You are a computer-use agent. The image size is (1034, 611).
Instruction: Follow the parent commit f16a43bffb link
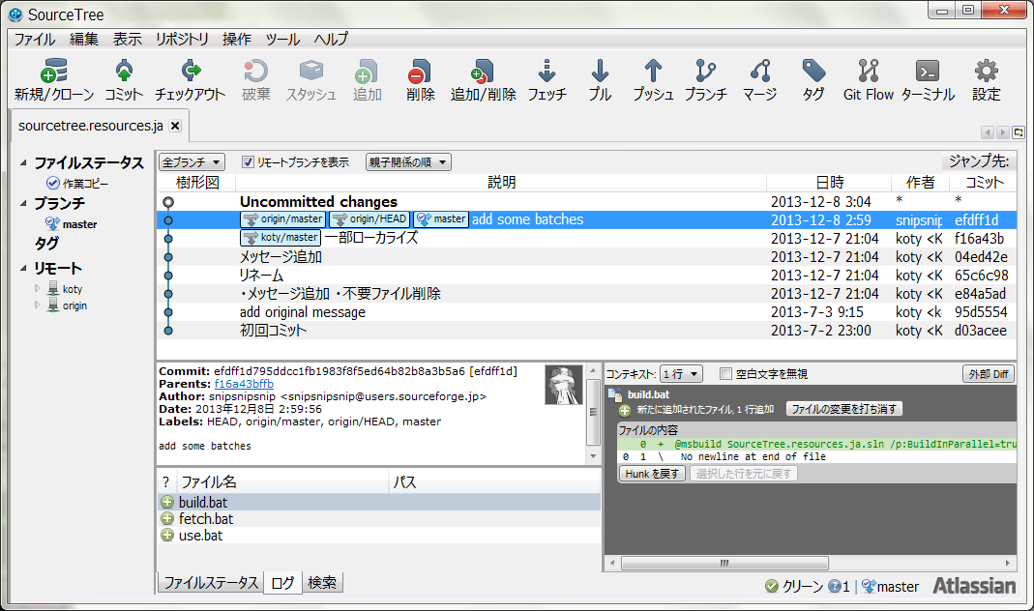[x=244, y=384]
